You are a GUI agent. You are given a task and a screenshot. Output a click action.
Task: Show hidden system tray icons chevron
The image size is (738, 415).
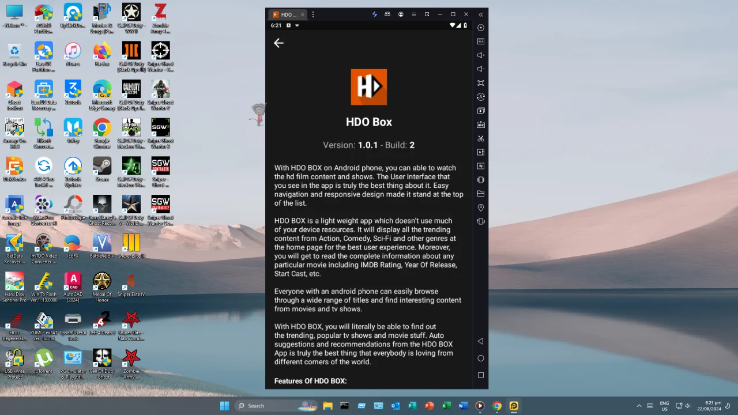point(639,406)
